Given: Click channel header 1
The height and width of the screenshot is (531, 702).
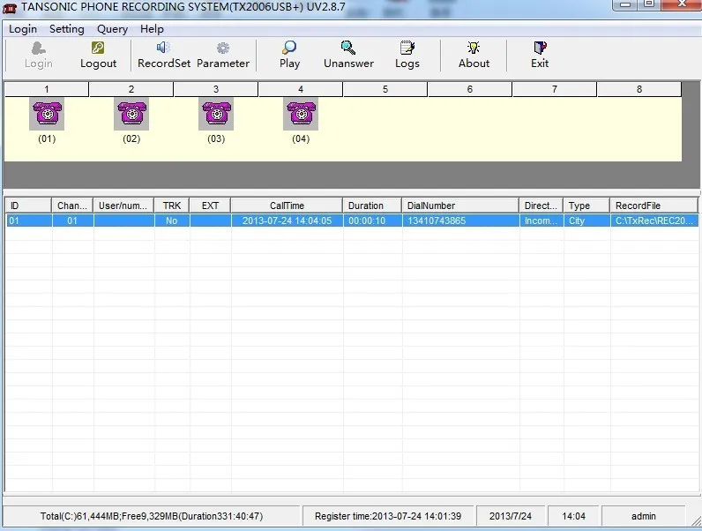Looking at the screenshot, I should pyautogui.click(x=47, y=89).
